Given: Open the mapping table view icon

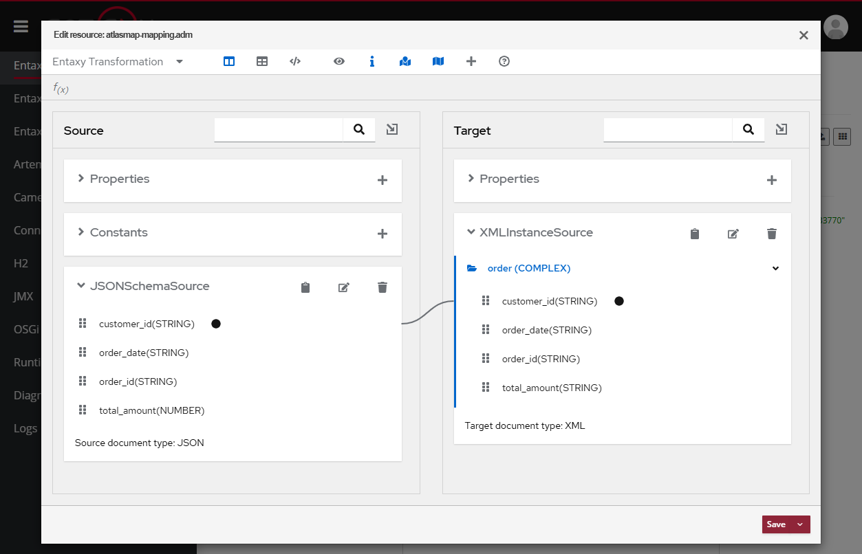Looking at the screenshot, I should pos(262,61).
